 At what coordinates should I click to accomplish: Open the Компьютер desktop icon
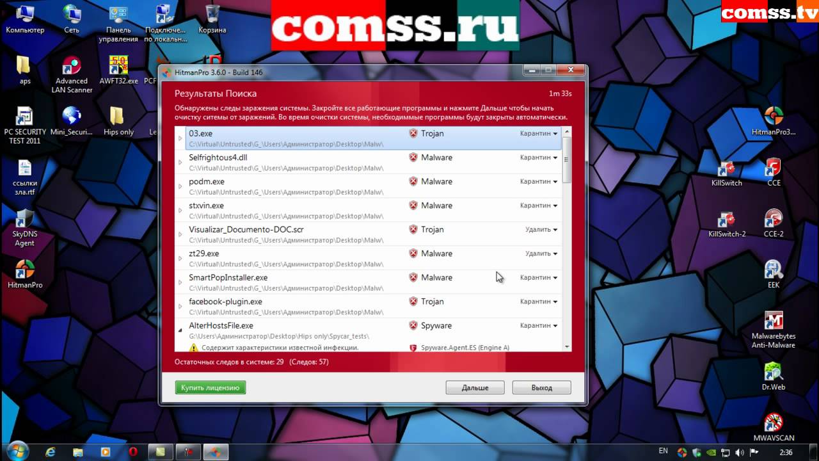tap(24, 19)
